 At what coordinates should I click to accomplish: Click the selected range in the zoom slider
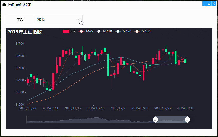pyautogui.click(x=172, y=120)
